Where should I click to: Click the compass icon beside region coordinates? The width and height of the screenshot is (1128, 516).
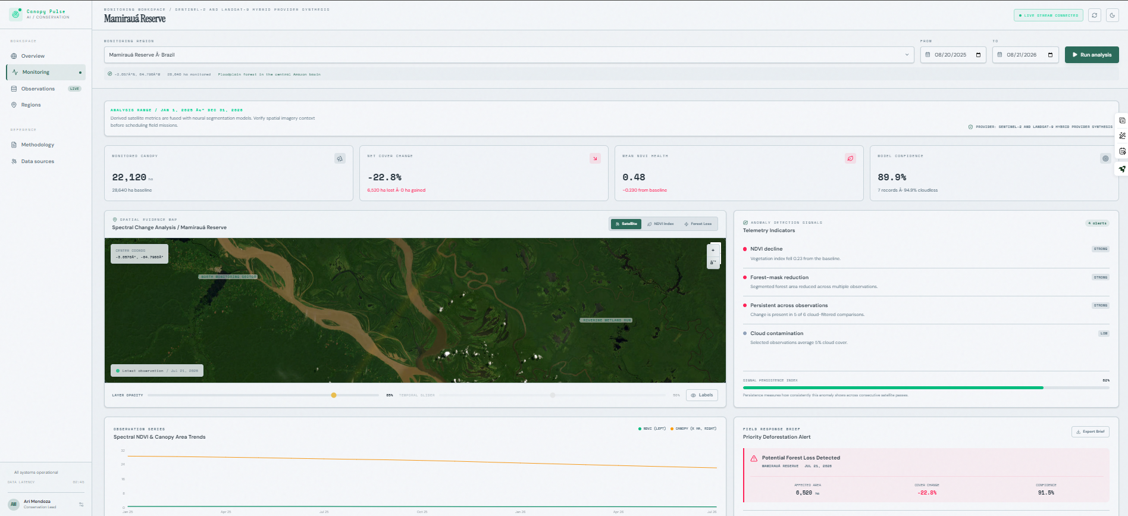[x=110, y=74]
